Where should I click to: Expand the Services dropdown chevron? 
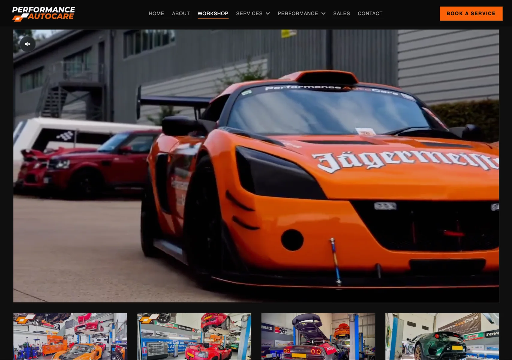pyautogui.click(x=268, y=13)
